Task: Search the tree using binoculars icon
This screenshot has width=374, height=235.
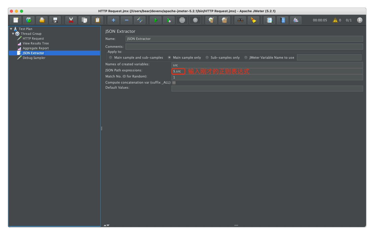Action: click(240, 20)
